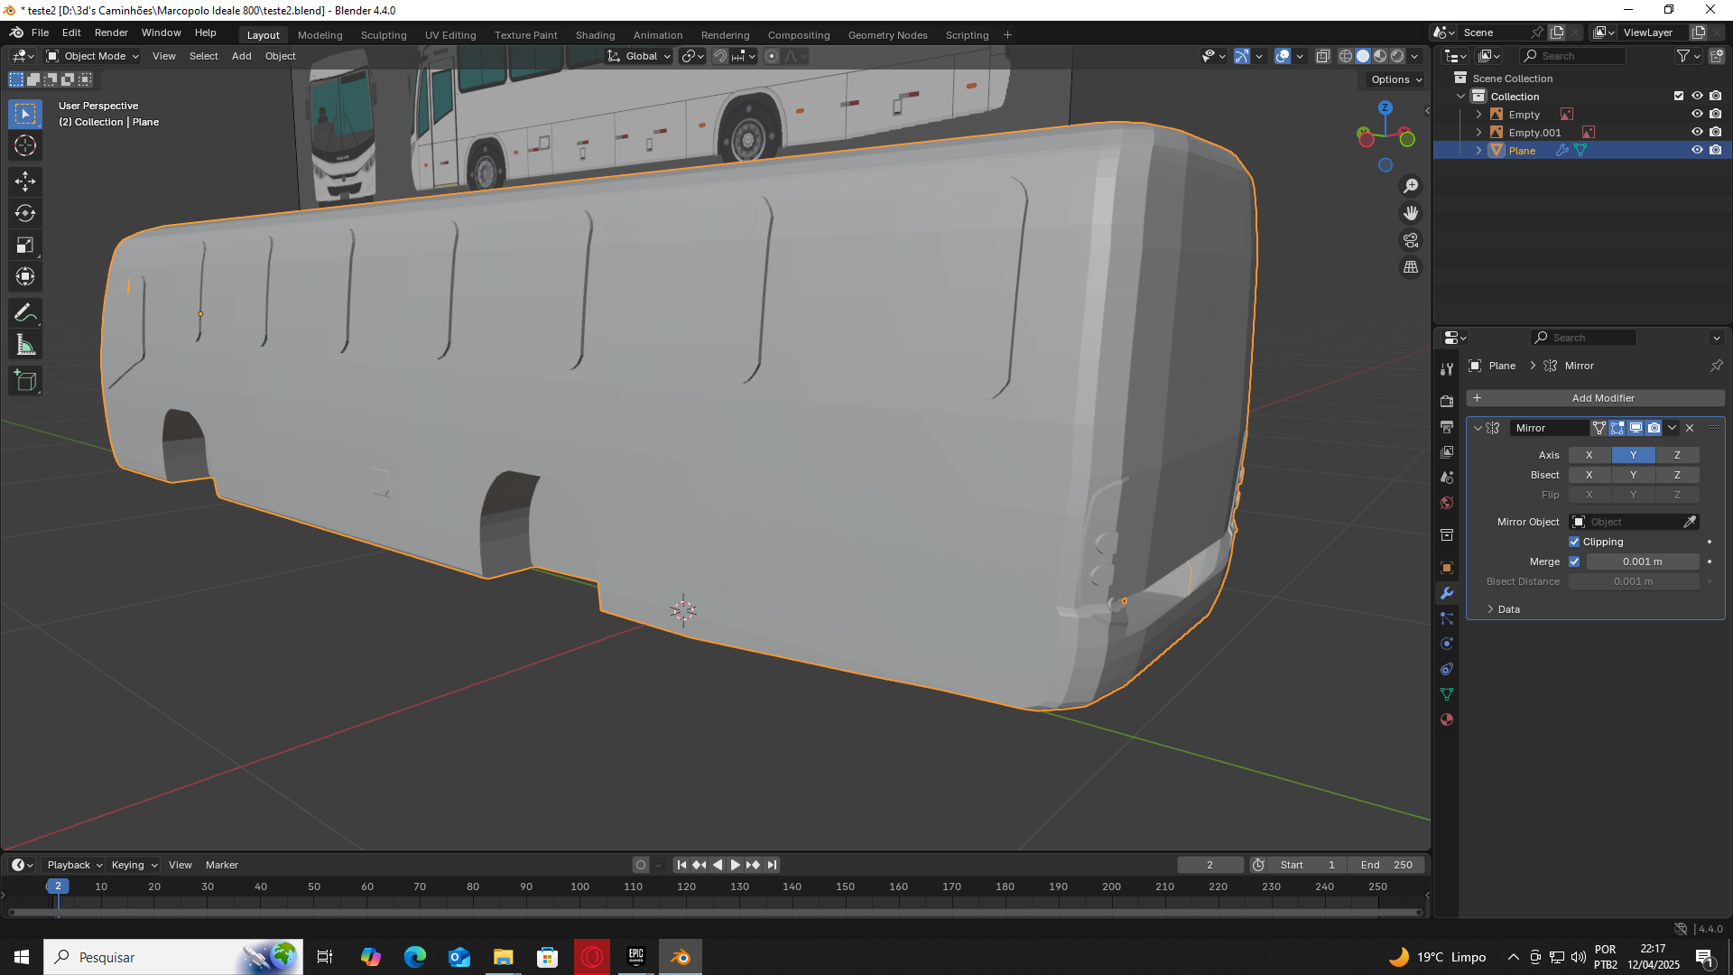The image size is (1733, 975).
Task: Toggle the Merge checkbox
Action: [x=1574, y=562]
